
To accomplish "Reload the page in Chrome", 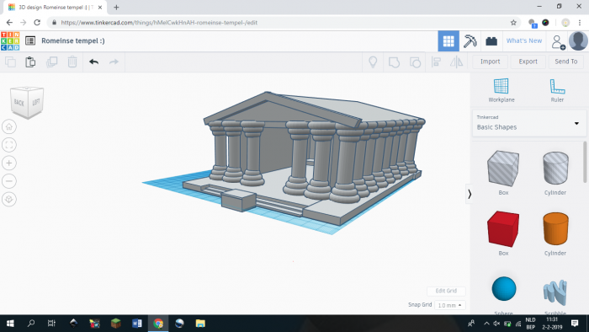I will click(37, 23).
